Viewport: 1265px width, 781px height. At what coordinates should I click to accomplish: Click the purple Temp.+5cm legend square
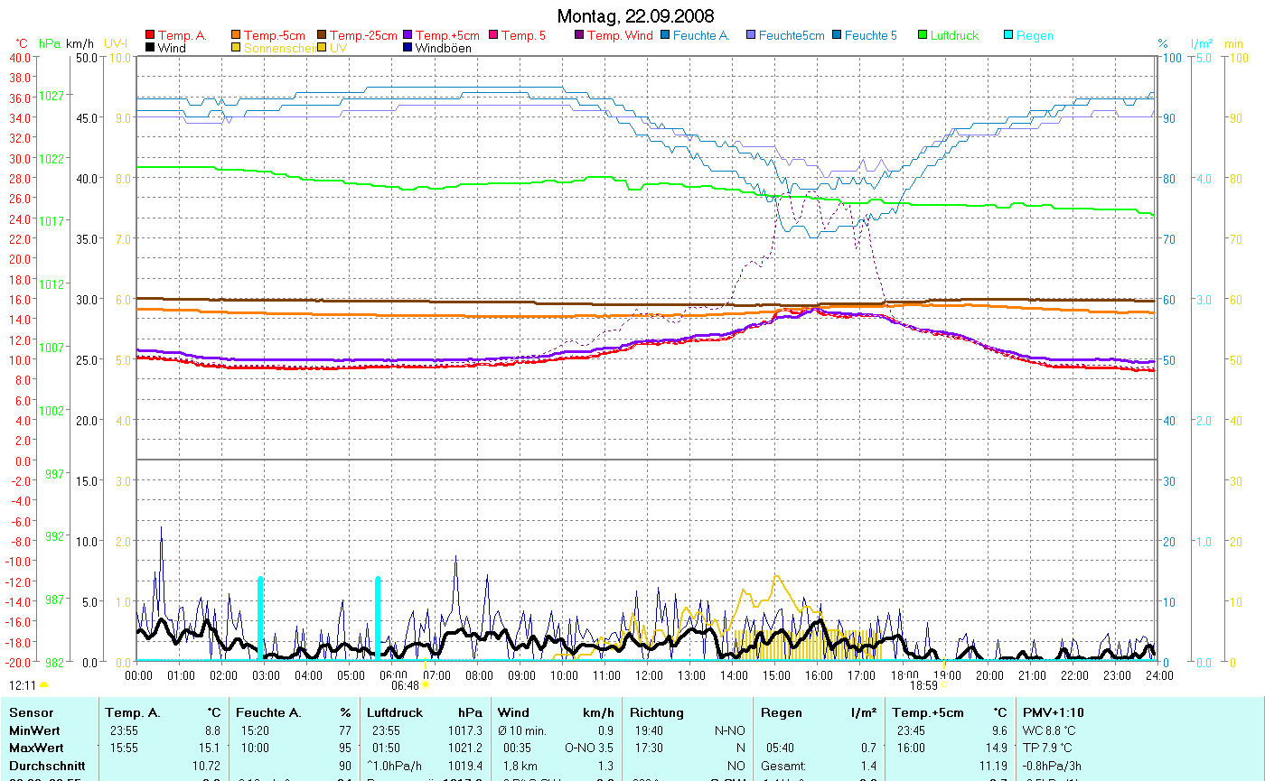coord(408,35)
